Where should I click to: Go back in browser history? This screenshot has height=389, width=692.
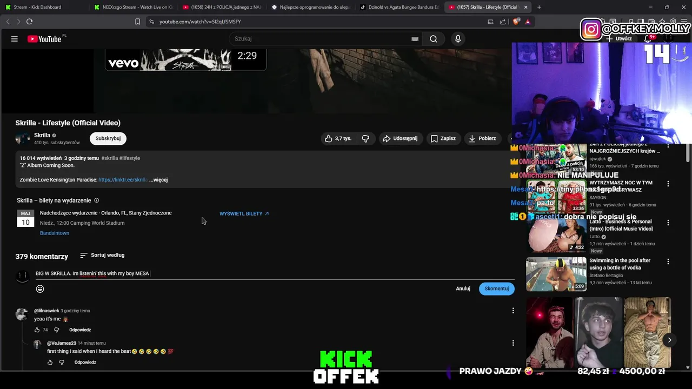(x=8, y=22)
